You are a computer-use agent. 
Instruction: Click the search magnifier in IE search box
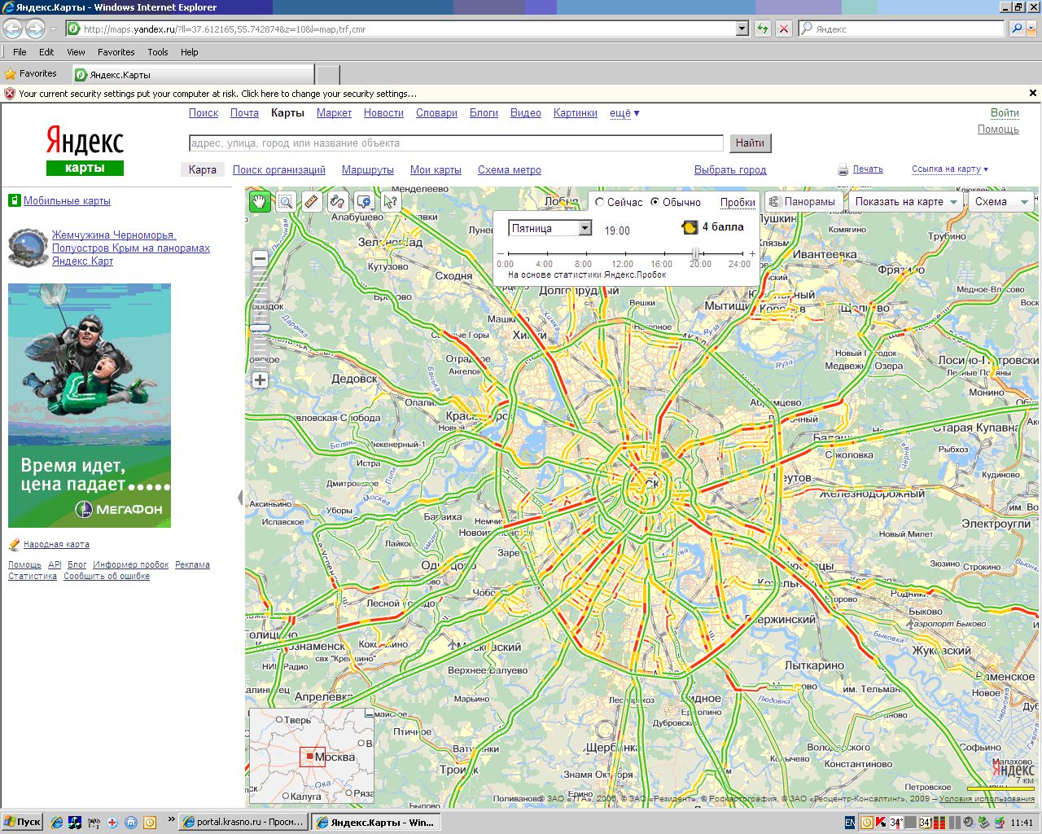pos(1016,29)
